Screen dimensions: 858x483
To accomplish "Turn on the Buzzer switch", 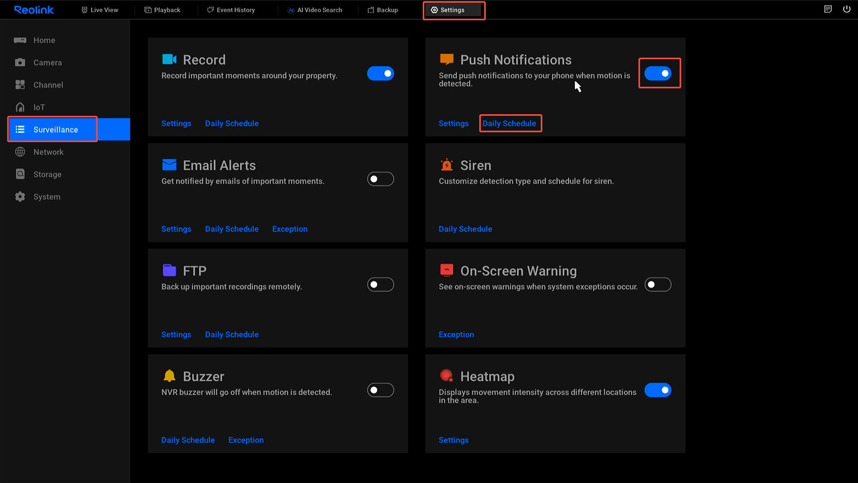I will [380, 390].
